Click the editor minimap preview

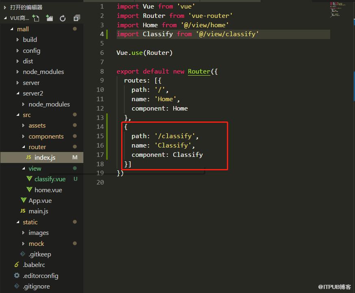(338, 9)
